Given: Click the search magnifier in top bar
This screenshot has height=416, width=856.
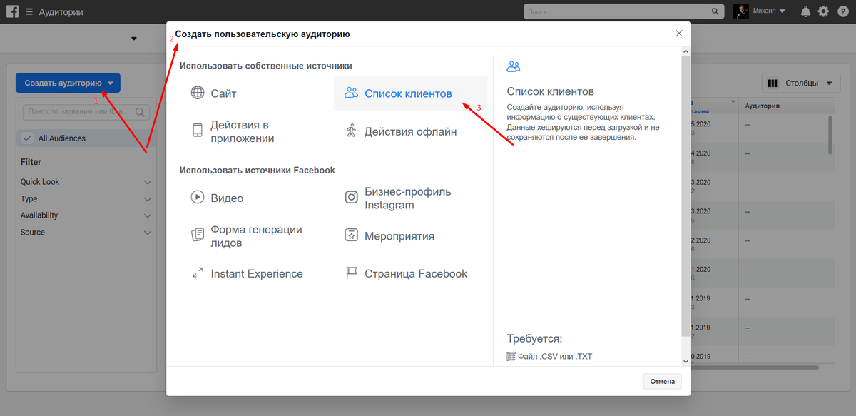Looking at the screenshot, I should coord(715,11).
